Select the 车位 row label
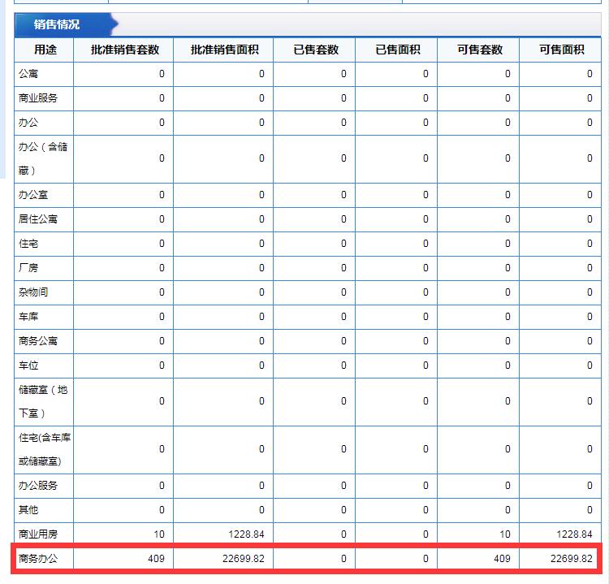Viewport: 609px width, 584px height. 28,366
